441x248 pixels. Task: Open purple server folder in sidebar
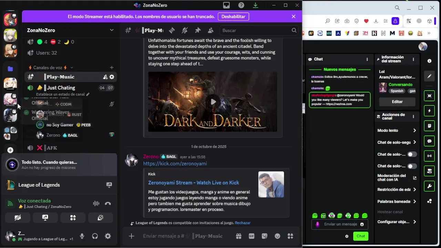tap(10, 69)
